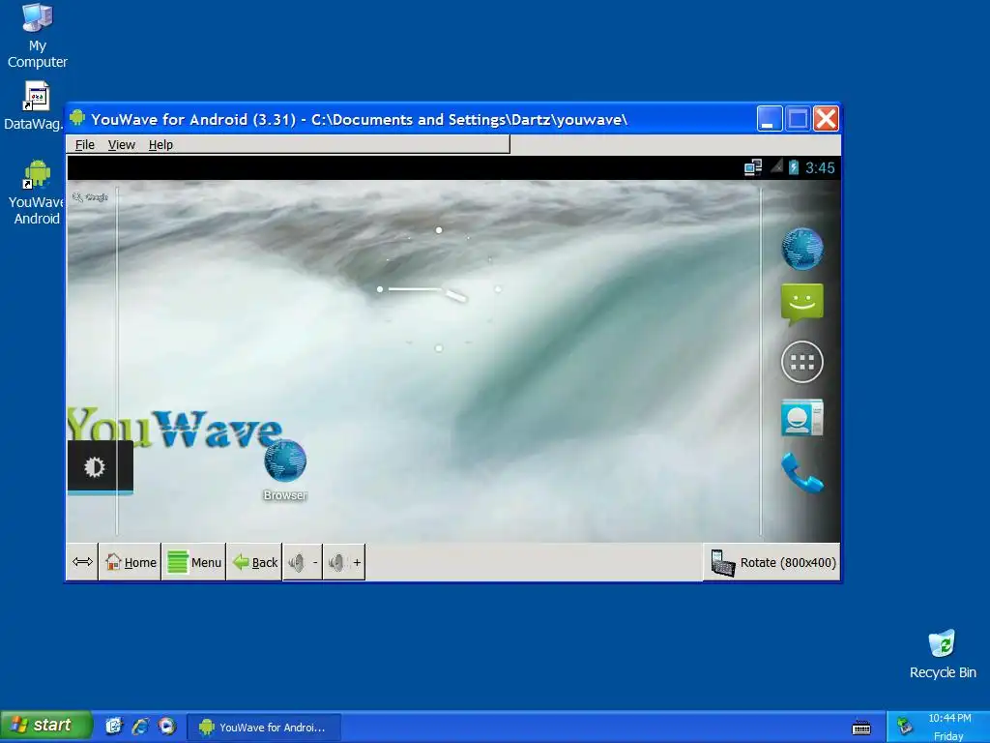This screenshot has width=990, height=743.
Task: Click the on-screen keyboard tray icon
Action: tap(861, 728)
